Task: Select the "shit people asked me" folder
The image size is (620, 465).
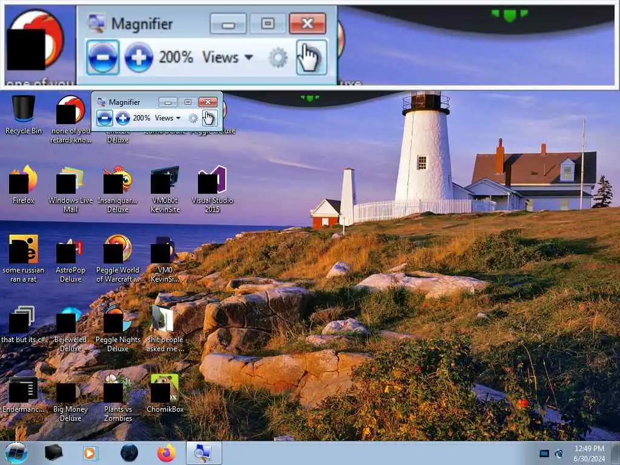Action: tap(165, 328)
